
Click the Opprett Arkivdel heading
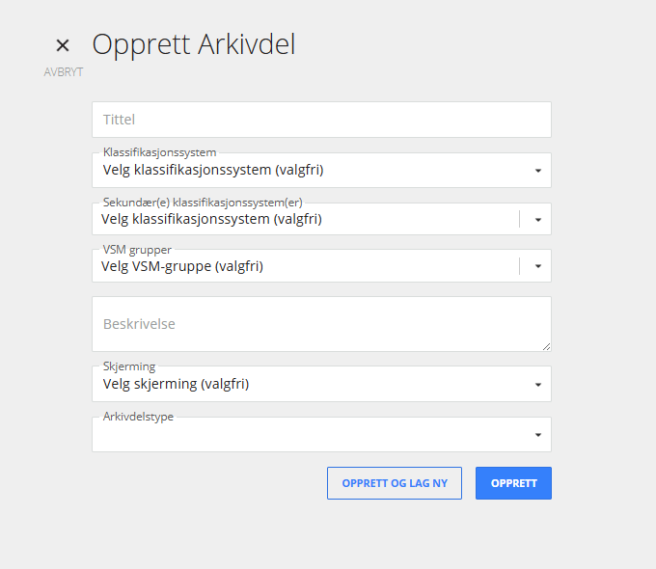coord(194,45)
